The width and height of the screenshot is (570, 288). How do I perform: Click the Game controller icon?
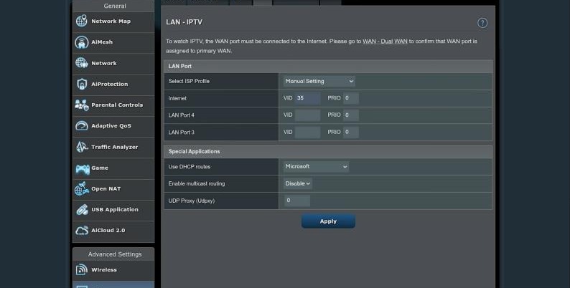(82, 168)
